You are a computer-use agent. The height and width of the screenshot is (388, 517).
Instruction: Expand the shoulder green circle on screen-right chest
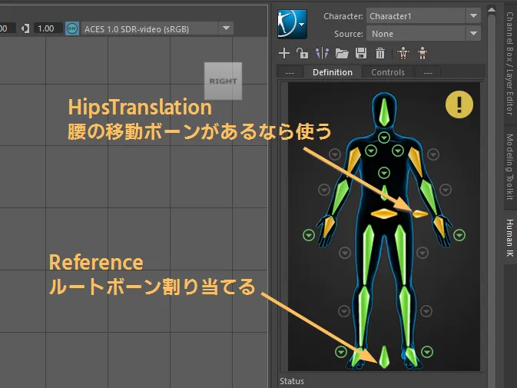point(398,151)
